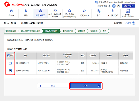Open the ちばぎんビジネスポータル laptop icon
Screen dimensions: 139x101
click(128, 11)
